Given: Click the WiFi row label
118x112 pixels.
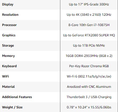Looking at the screenshot, I should coord(5,76).
